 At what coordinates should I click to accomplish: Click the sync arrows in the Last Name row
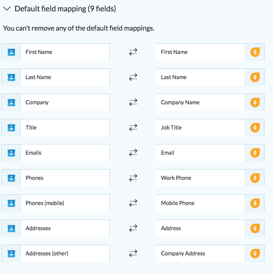click(x=133, y=77)
